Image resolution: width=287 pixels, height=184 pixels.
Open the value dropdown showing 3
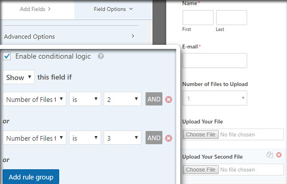pyautogui.click(x=123, y=138)
